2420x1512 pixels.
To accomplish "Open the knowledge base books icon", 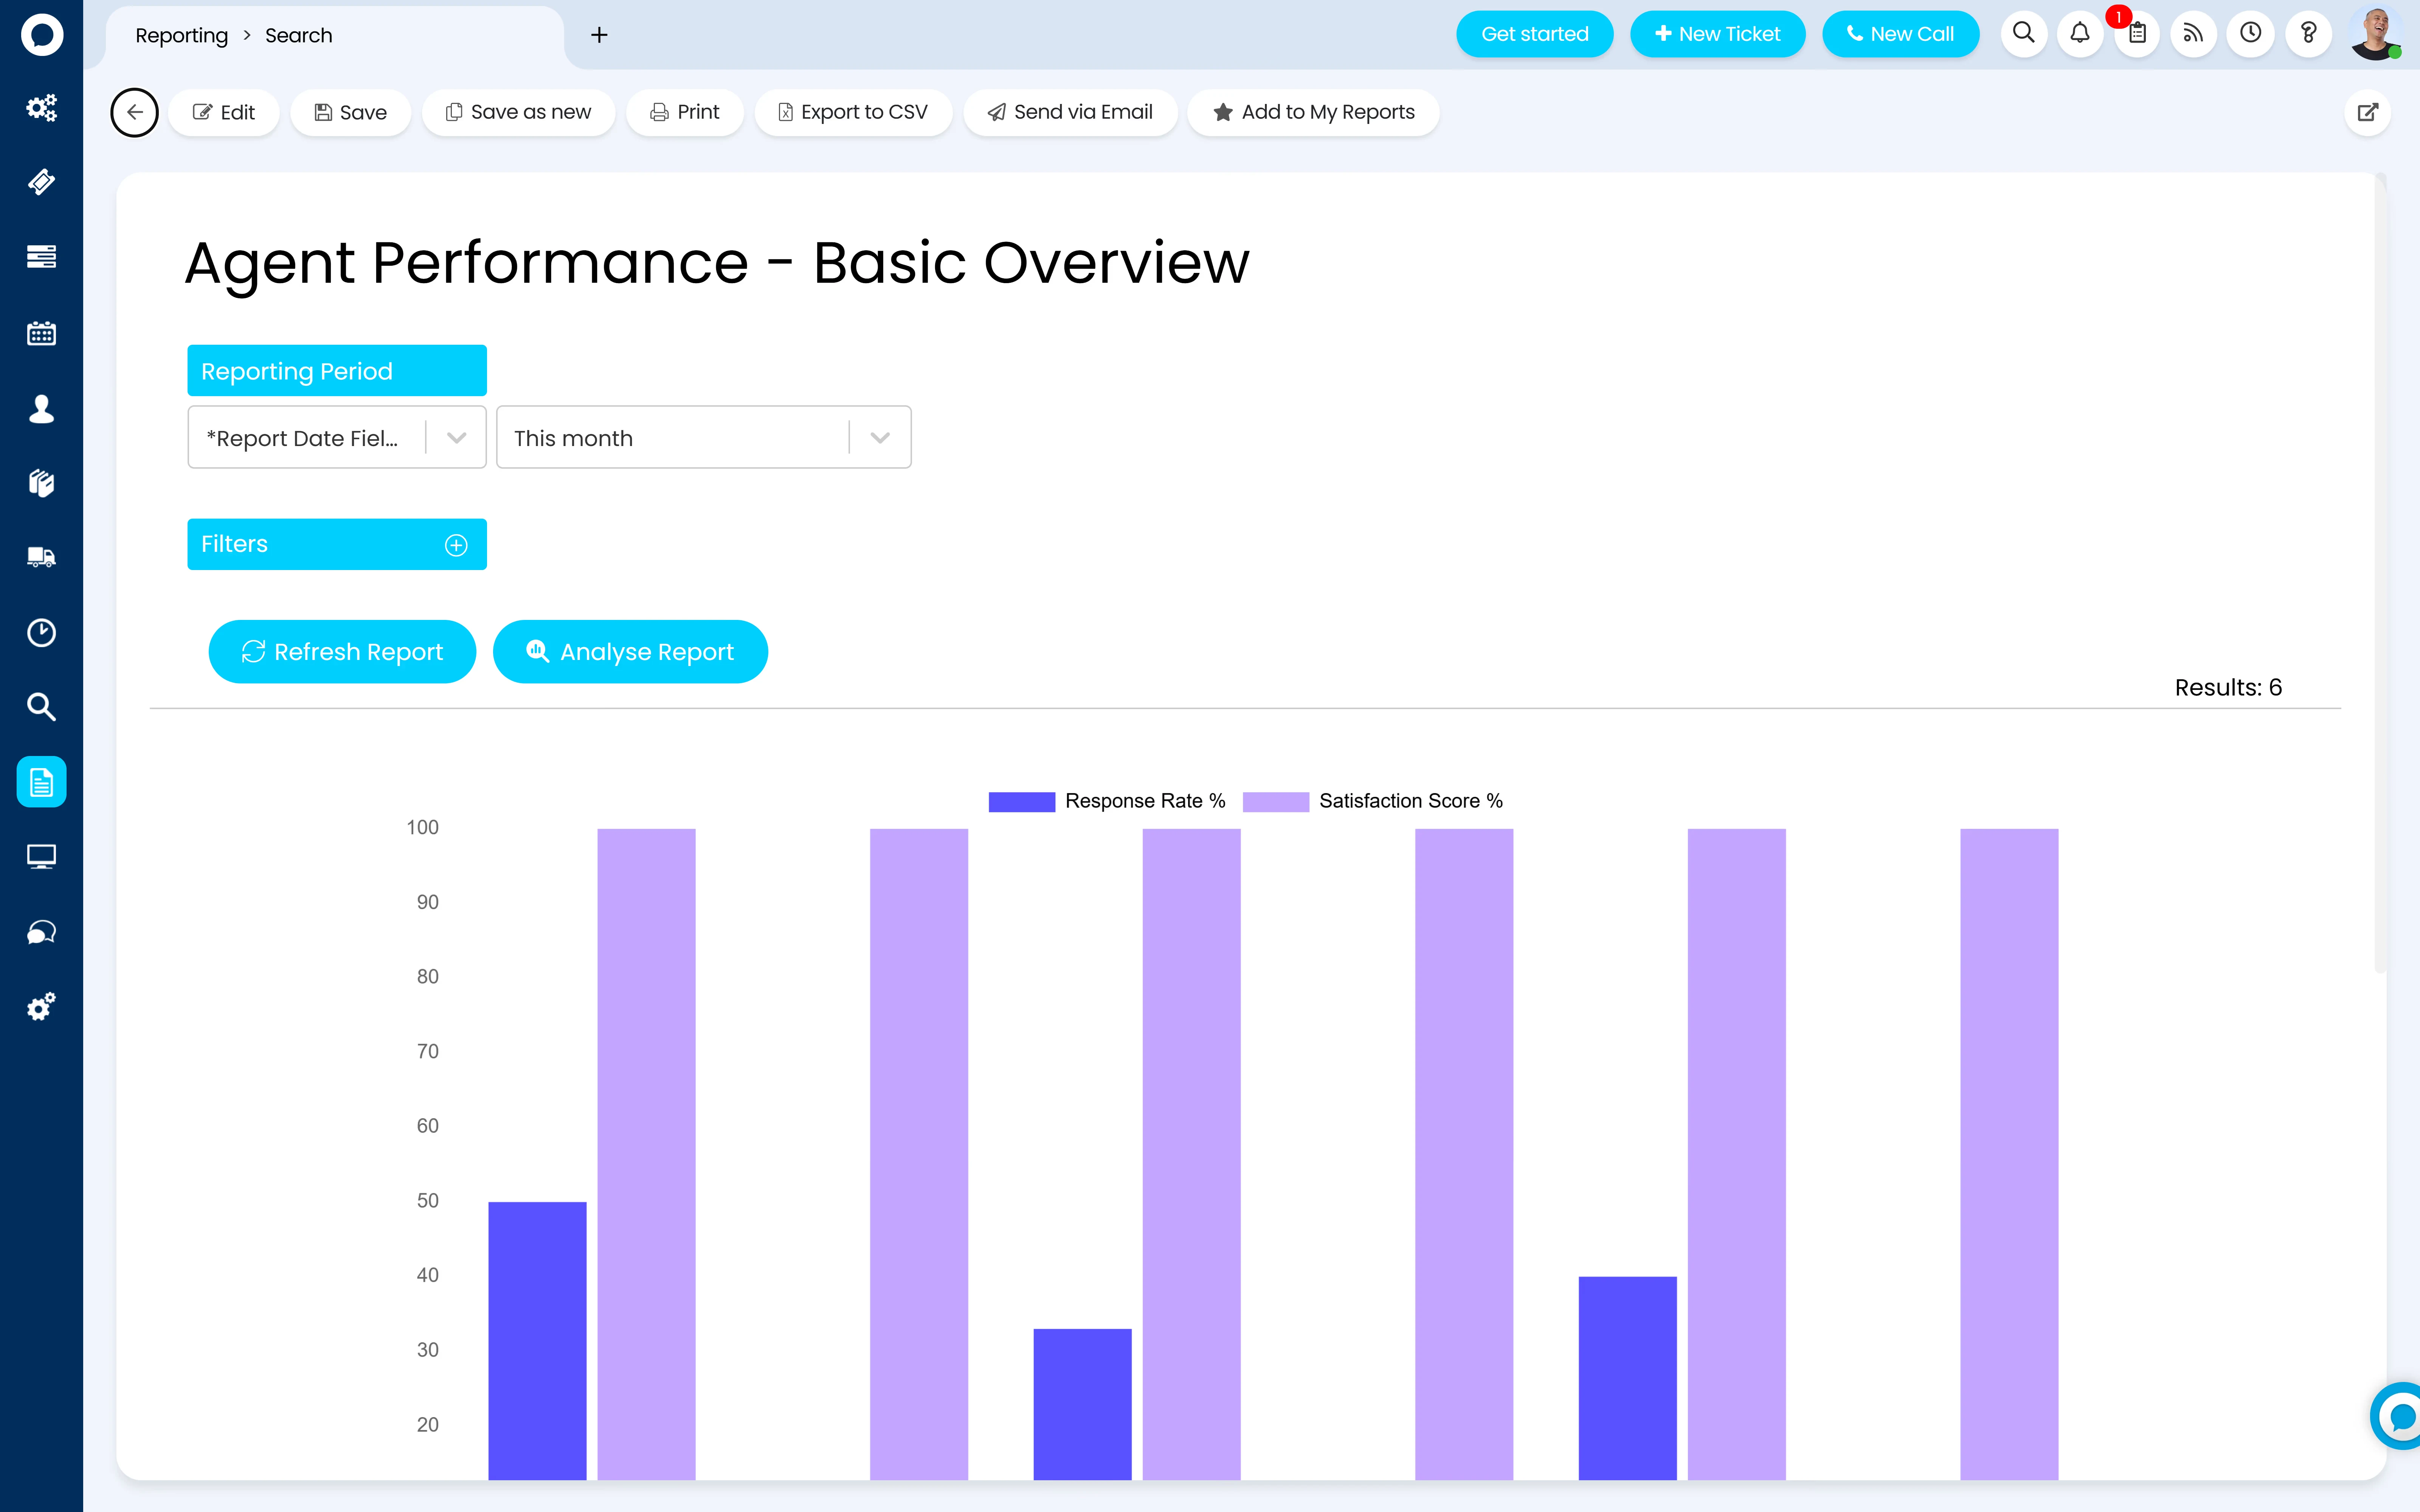I will (x=41, y=483).
